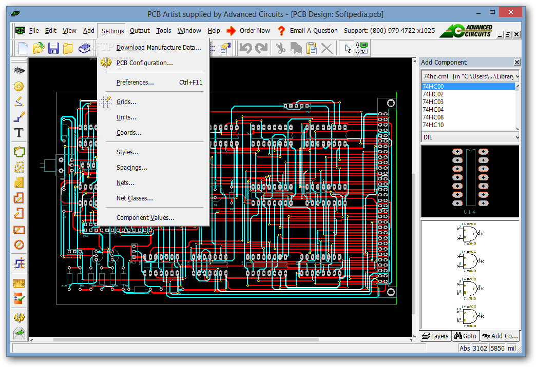This screenshot has height=367, width=536.
Task: Click the Redo arrow icon
Action: pos(261,48)
